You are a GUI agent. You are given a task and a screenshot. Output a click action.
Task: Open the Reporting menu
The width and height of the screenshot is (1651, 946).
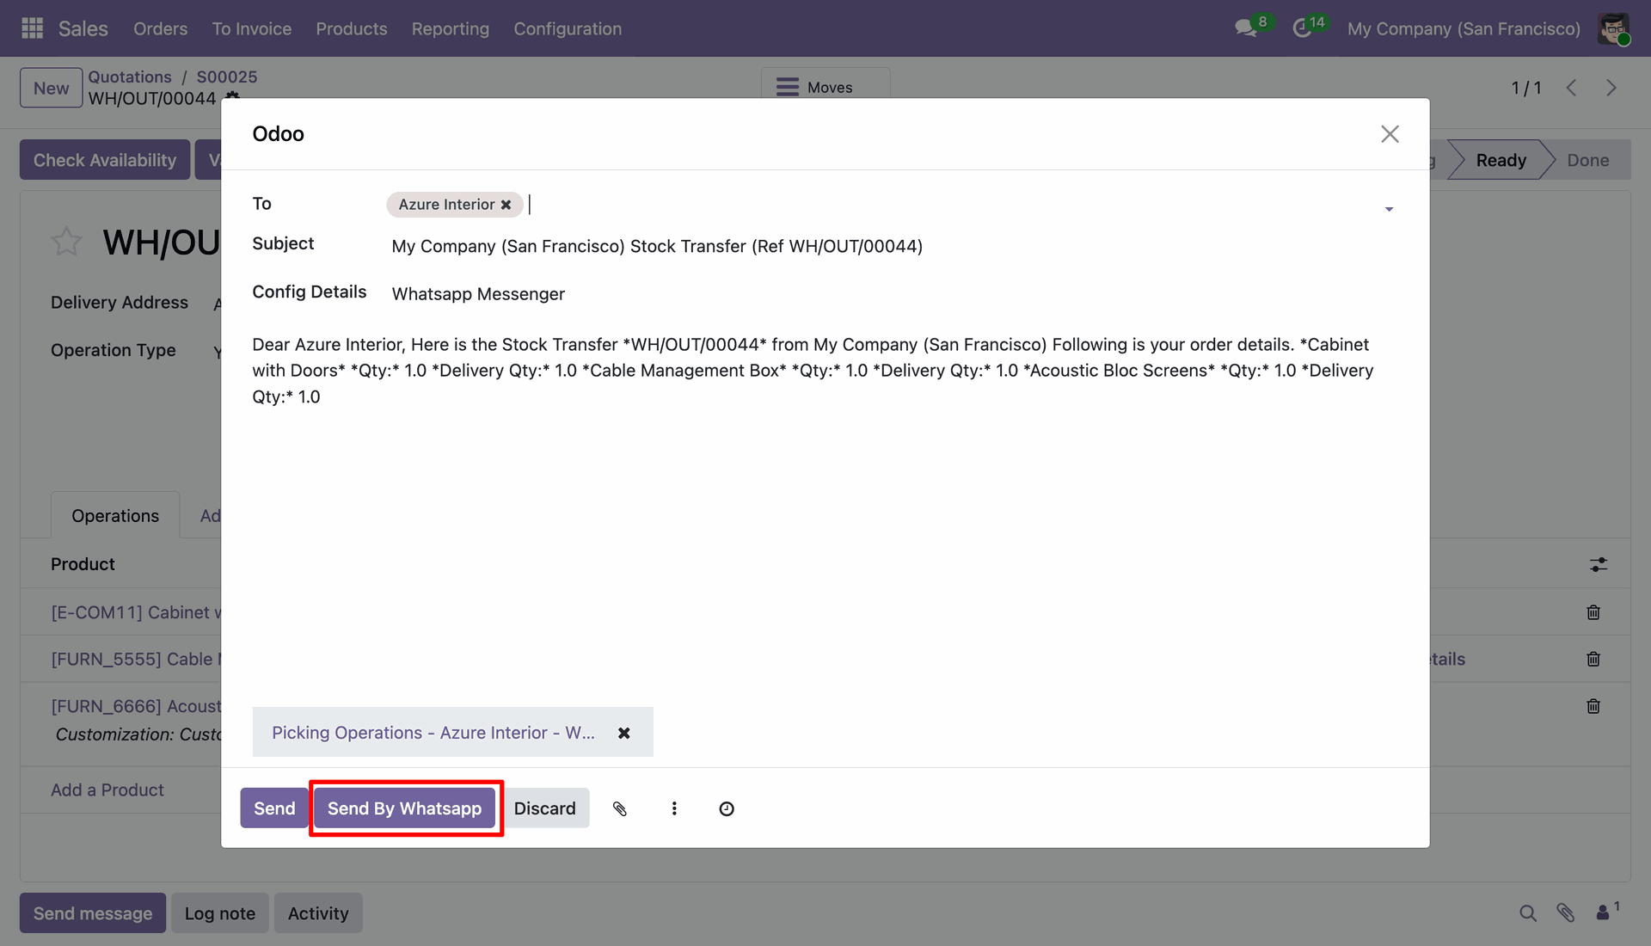(x=451, y=28)
